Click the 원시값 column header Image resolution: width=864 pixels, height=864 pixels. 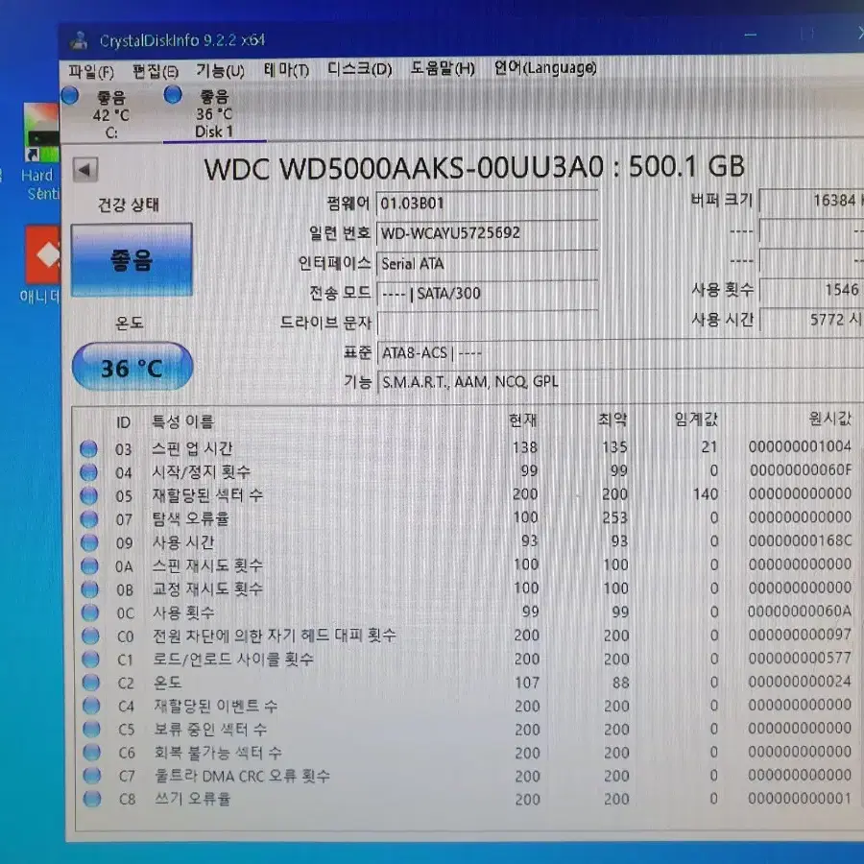point(829,419)
